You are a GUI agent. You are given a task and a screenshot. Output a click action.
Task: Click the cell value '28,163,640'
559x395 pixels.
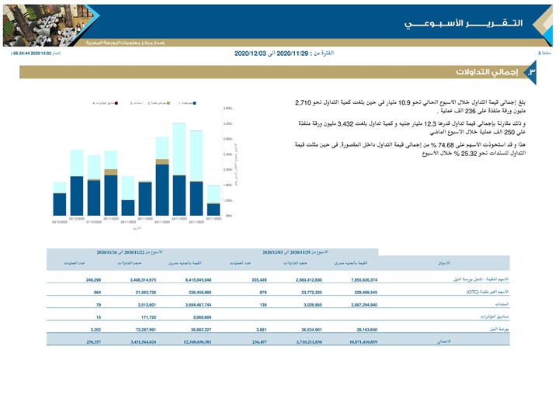tap(367, 330)
